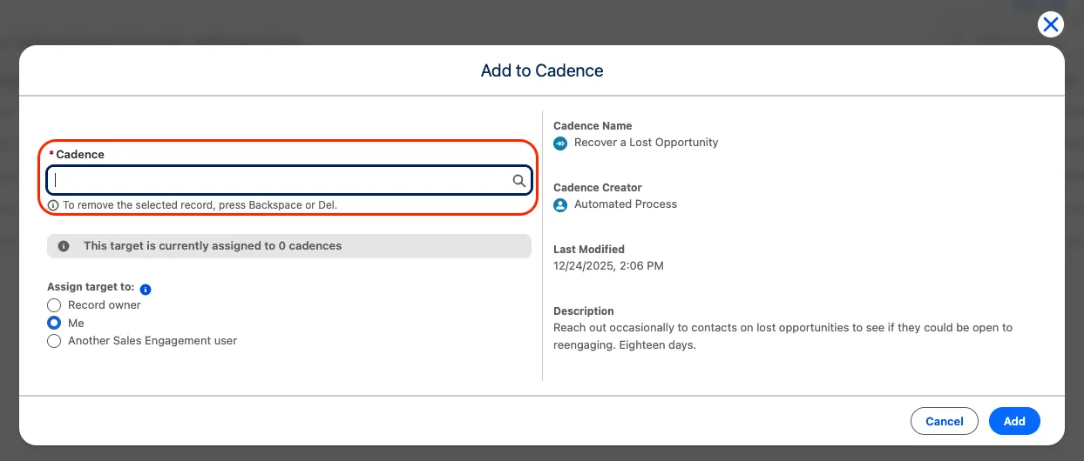Click info icon in assigned cadences banner
Screen dimensions: 1084x461
64,246
